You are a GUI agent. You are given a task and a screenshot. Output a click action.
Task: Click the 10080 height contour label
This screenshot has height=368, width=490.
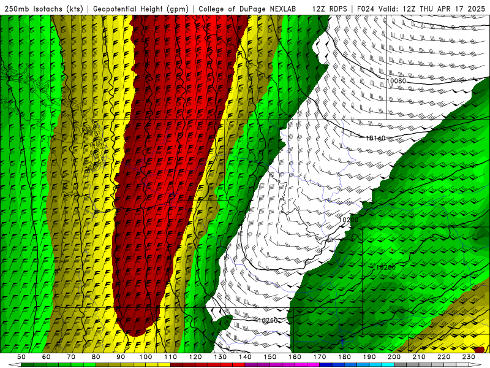[396, 81]
